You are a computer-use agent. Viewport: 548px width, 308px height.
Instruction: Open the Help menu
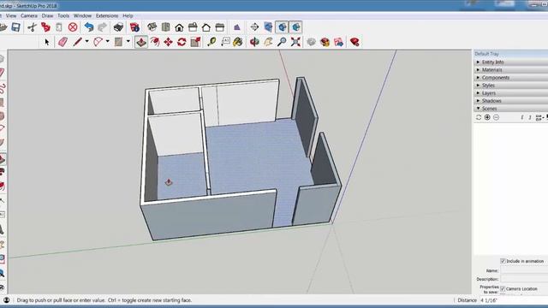click(x=128, y=15)
